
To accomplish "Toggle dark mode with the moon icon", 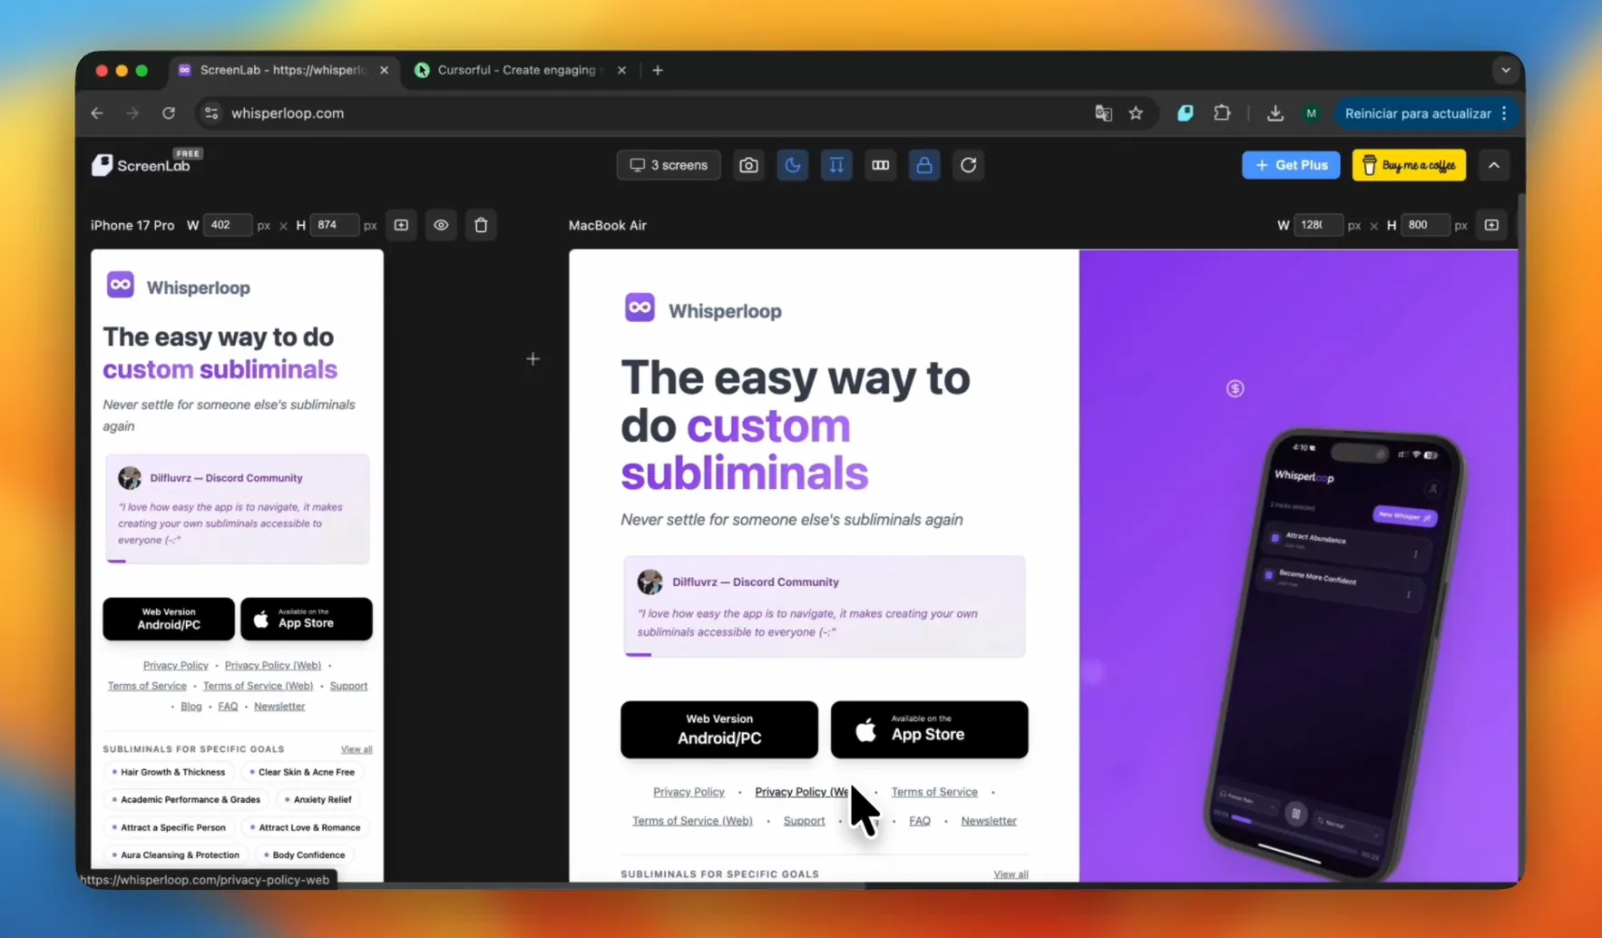I will pos(793,165).
